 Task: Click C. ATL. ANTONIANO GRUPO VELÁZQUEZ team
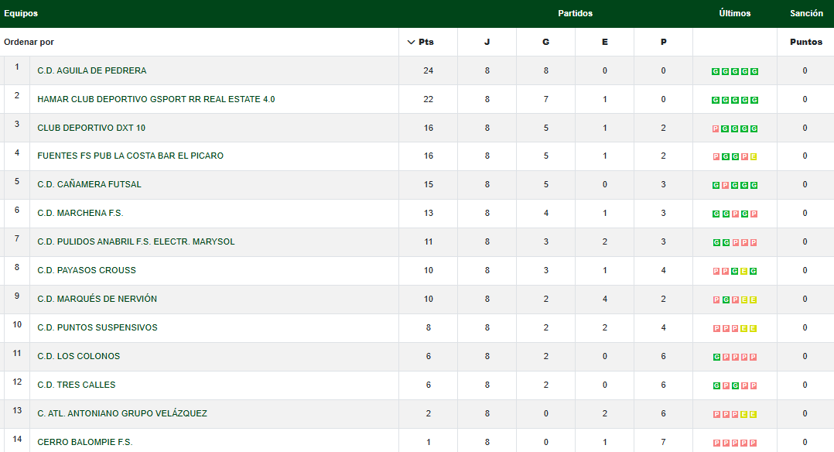(121, 413)
